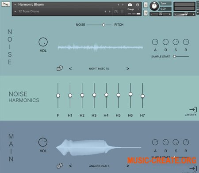Click the Main layer Decay (D) knob
The image size is (199, 173).
coord(165,142)
